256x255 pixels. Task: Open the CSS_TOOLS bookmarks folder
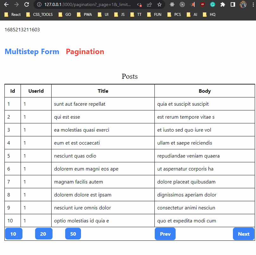tap(39, 14)
